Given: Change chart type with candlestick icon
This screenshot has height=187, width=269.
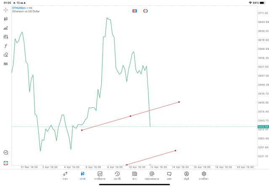Looking at the screenshot, I should click(x=6, y=19).
